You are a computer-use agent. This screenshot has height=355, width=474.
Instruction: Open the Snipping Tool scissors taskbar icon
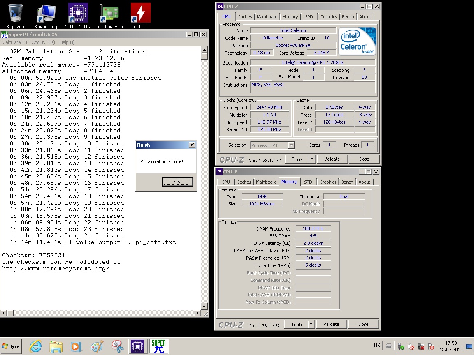117,346
